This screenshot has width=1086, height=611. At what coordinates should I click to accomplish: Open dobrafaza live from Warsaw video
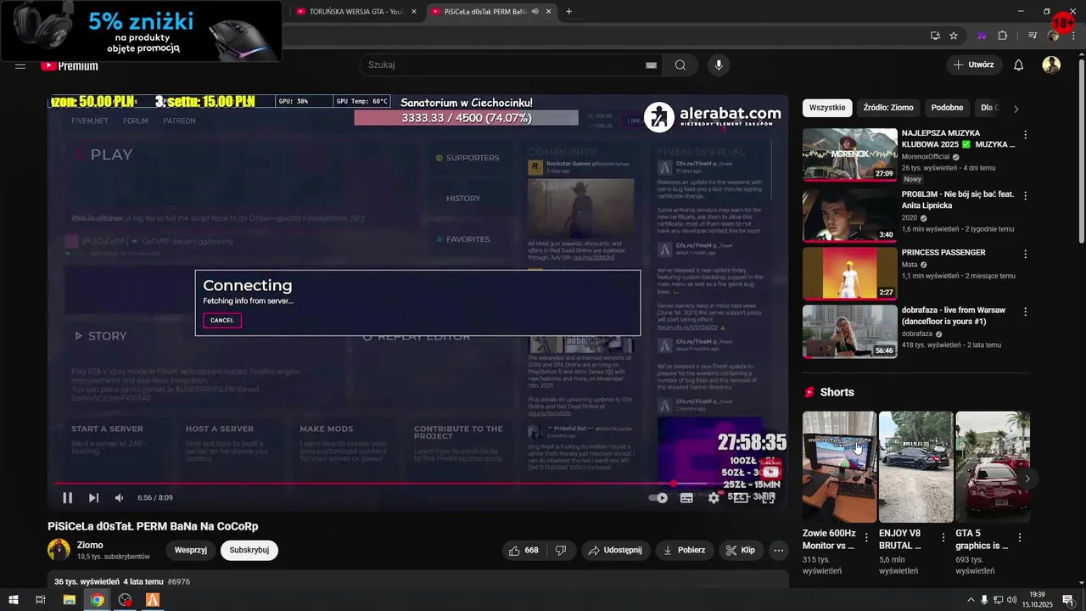coord(849,331)
